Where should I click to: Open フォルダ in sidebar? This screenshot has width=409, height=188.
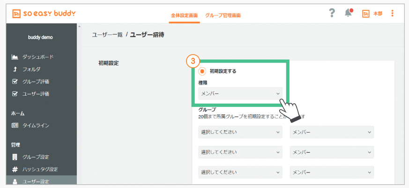click(x=31, y=70)
